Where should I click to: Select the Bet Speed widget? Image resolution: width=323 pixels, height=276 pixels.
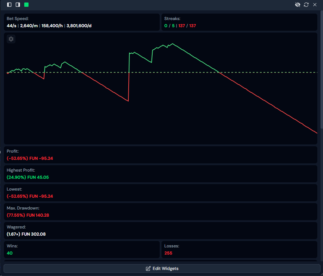pyautogui.click(x=82, y=22)
